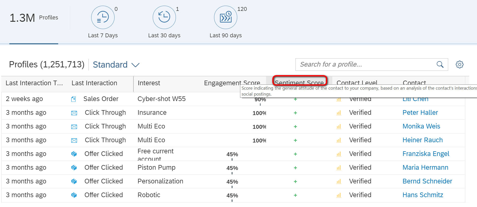
Task: Click the Profiles (1,251,713) title
Action: 47,65
